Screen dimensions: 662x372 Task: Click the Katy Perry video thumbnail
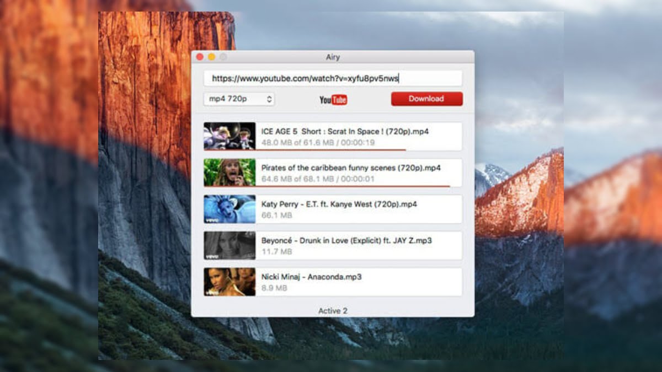tap(228, 209)
